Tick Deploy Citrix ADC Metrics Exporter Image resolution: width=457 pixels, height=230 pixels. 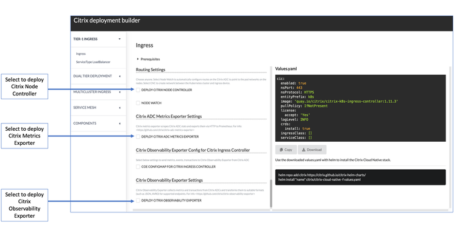[x=138, y=136]
